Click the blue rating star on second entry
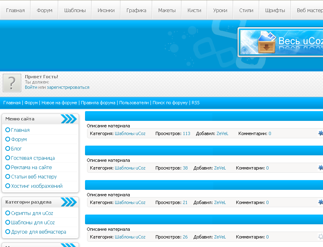The image size is (323, 247). pyautogui.click(x=321, y=168)
